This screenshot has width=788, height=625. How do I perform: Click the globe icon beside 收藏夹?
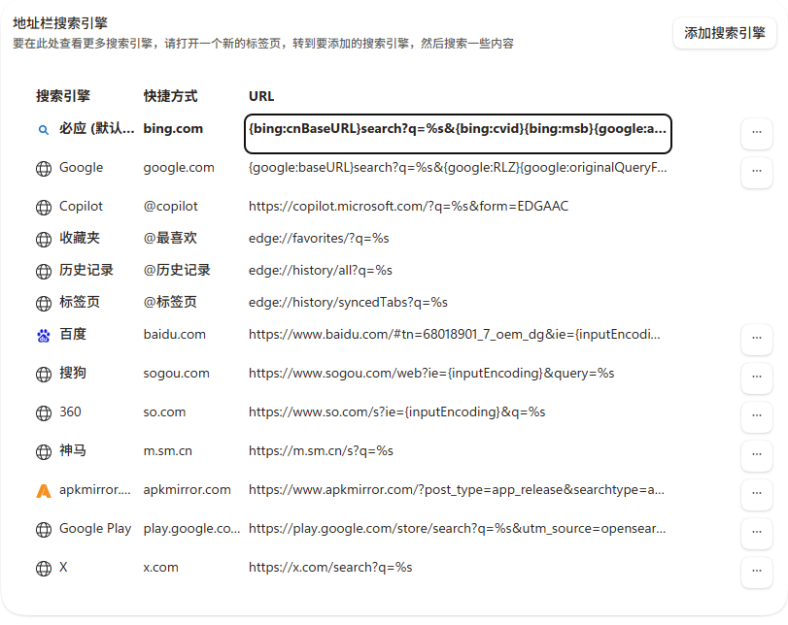(44, 240)
